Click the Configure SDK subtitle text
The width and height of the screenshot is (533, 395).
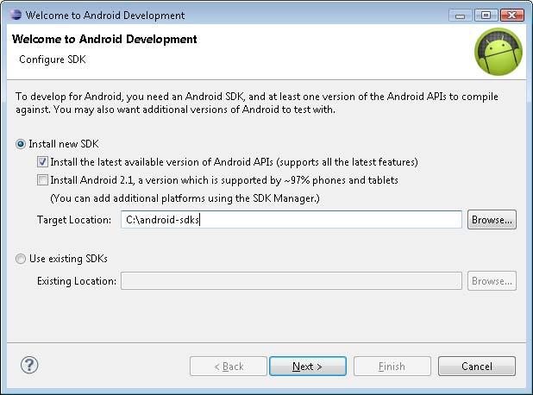tap(53, 60)
